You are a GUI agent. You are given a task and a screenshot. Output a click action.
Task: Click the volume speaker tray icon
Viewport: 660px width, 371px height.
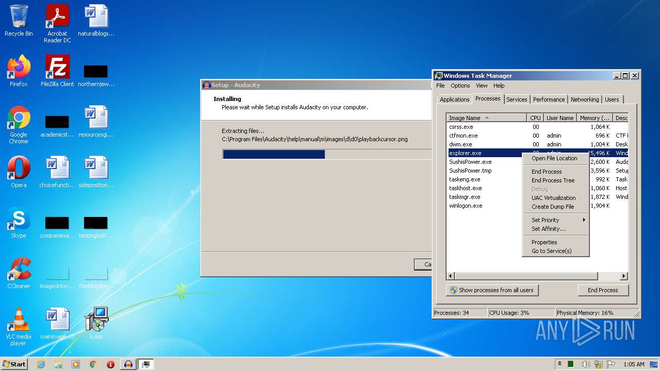pos(586,364)
